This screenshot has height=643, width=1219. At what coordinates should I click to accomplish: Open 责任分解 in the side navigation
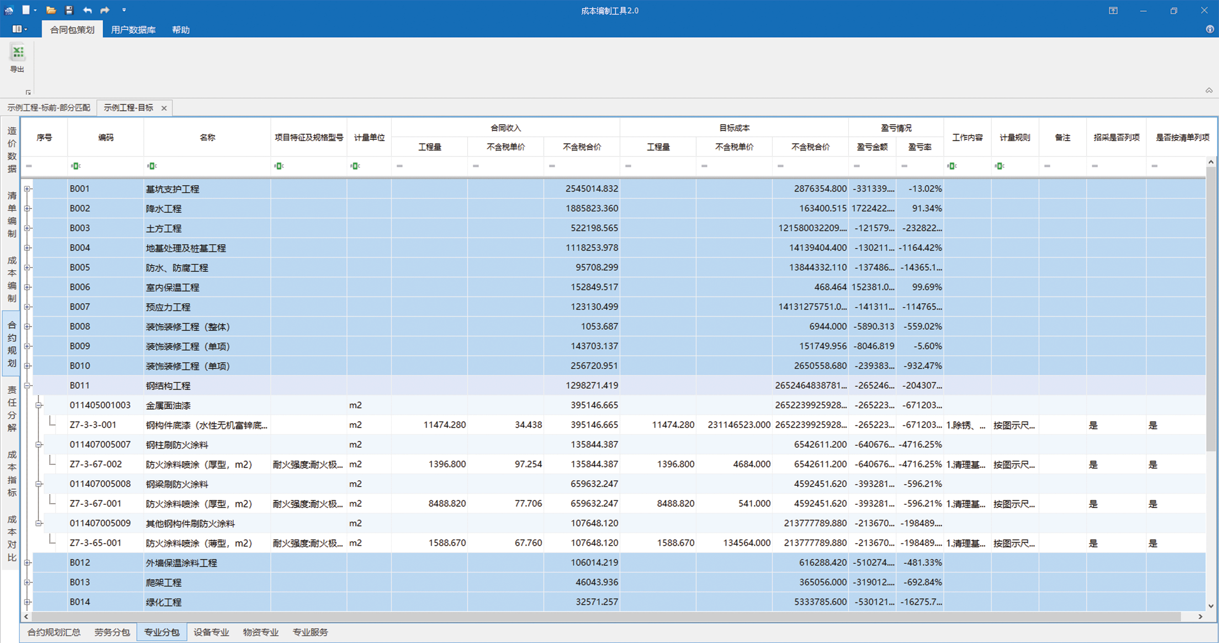coord(12,409)
